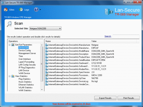Select Ethernet Statistics item
This screenshot has height=107, width=143.
pyautogui.click(x=26, y=85)
